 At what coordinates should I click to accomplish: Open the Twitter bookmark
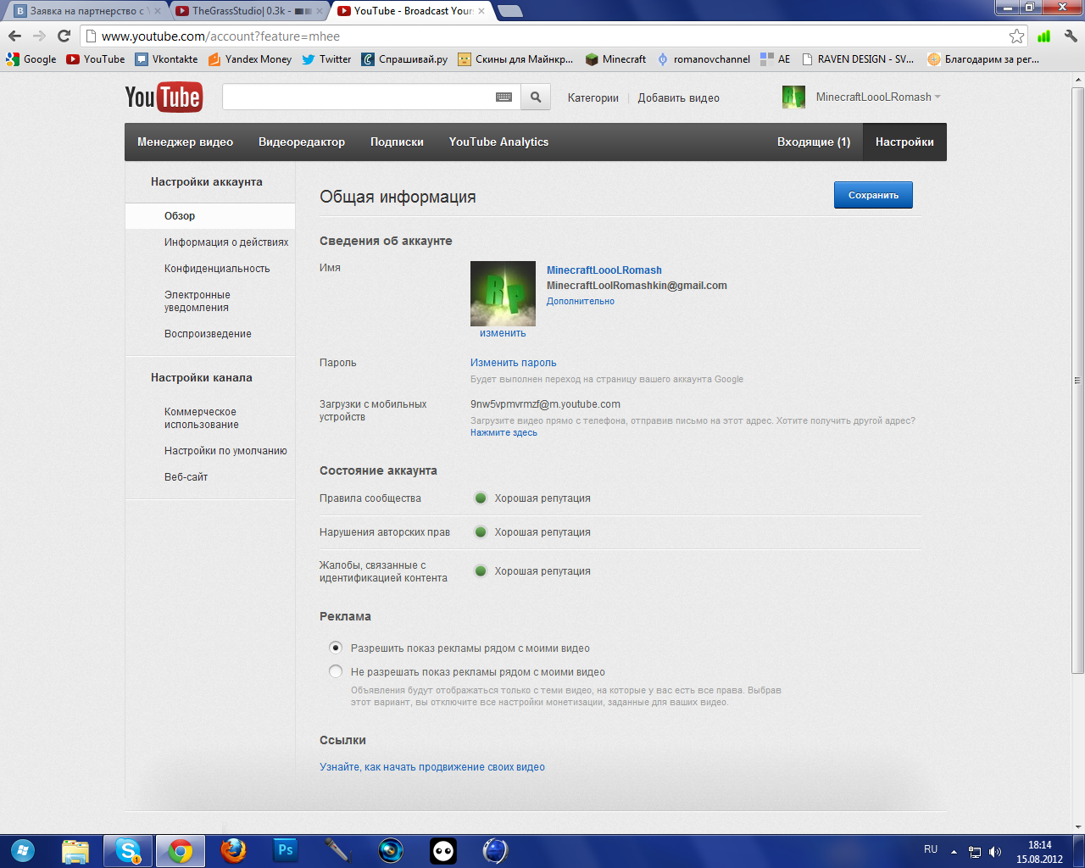coord(326,59)
